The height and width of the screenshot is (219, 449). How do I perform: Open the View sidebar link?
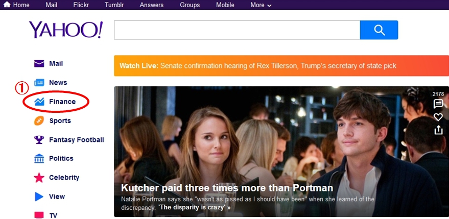(x=57, y=197)
